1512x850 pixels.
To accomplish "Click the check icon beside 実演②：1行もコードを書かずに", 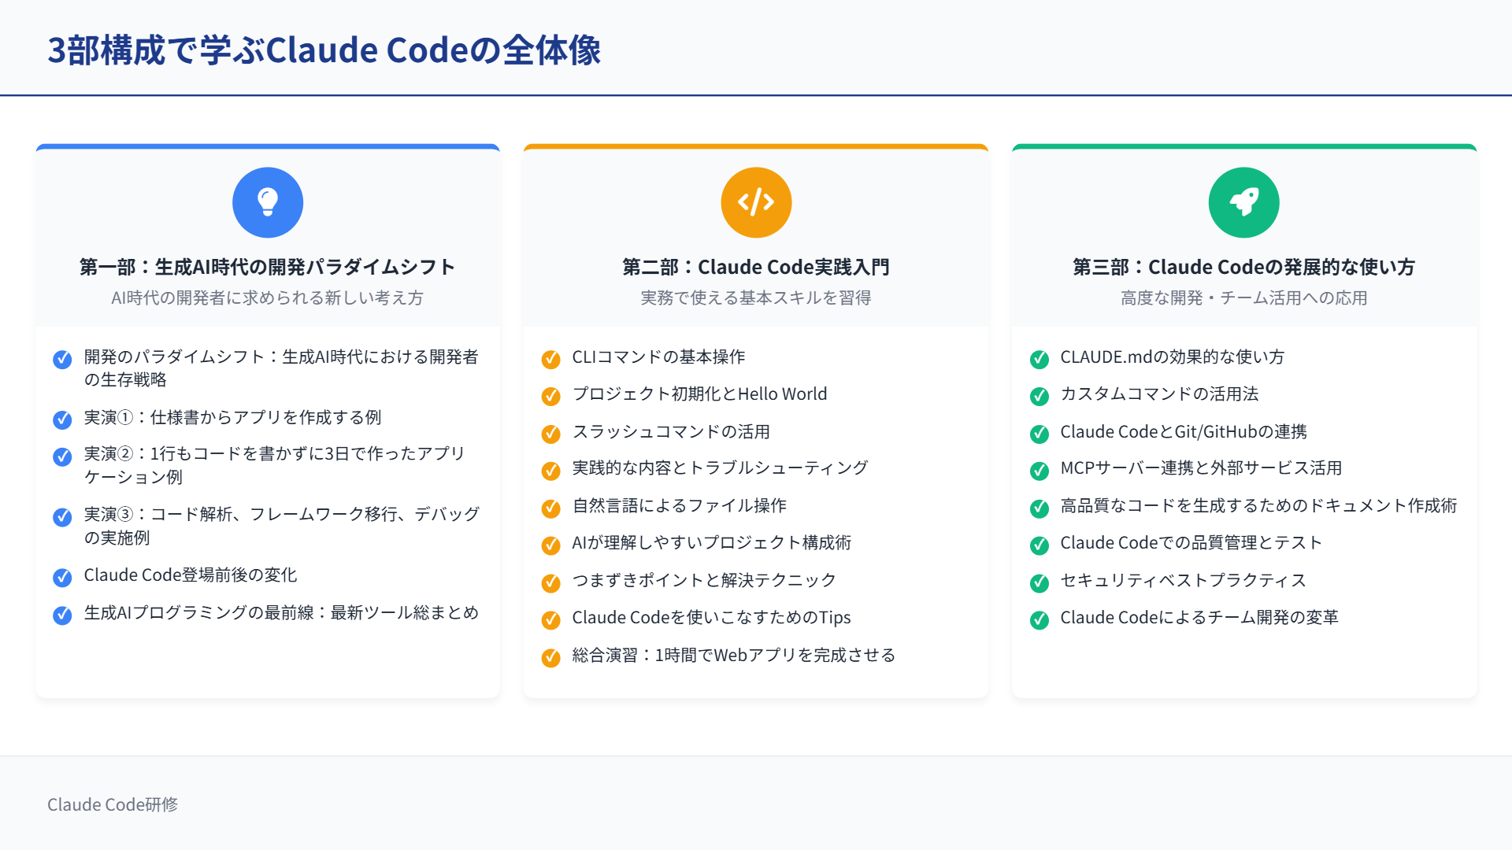I will [x=62, y=457].
